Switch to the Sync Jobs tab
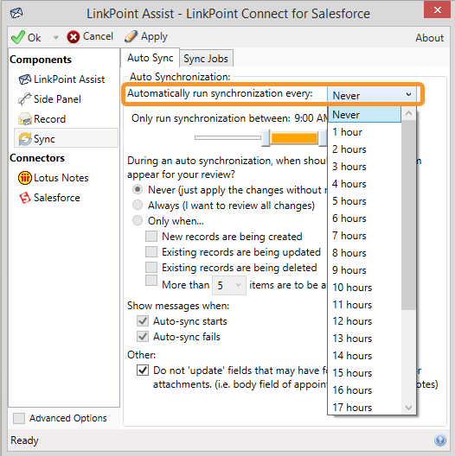455x456 pixels. [206, 59]
